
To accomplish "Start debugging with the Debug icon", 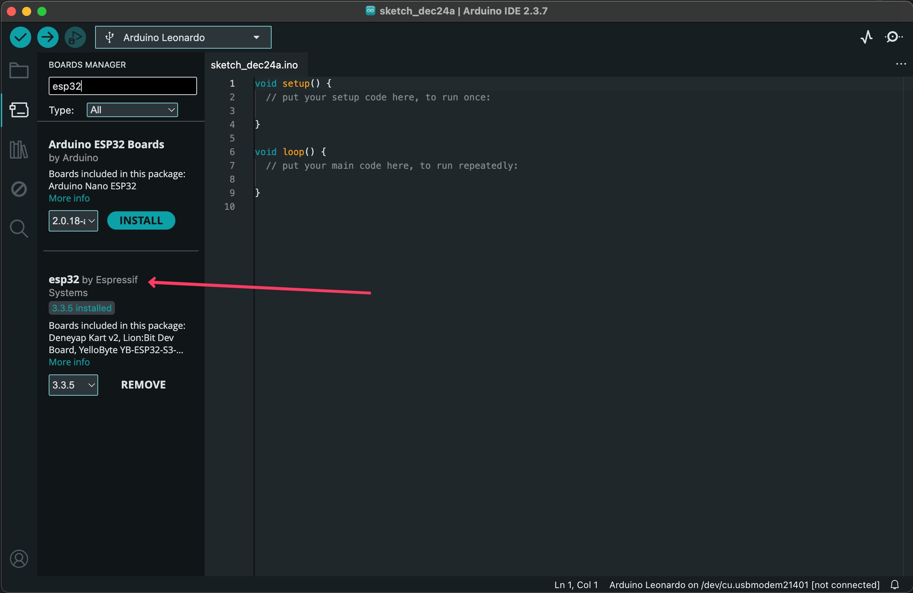I will [75, 38].
